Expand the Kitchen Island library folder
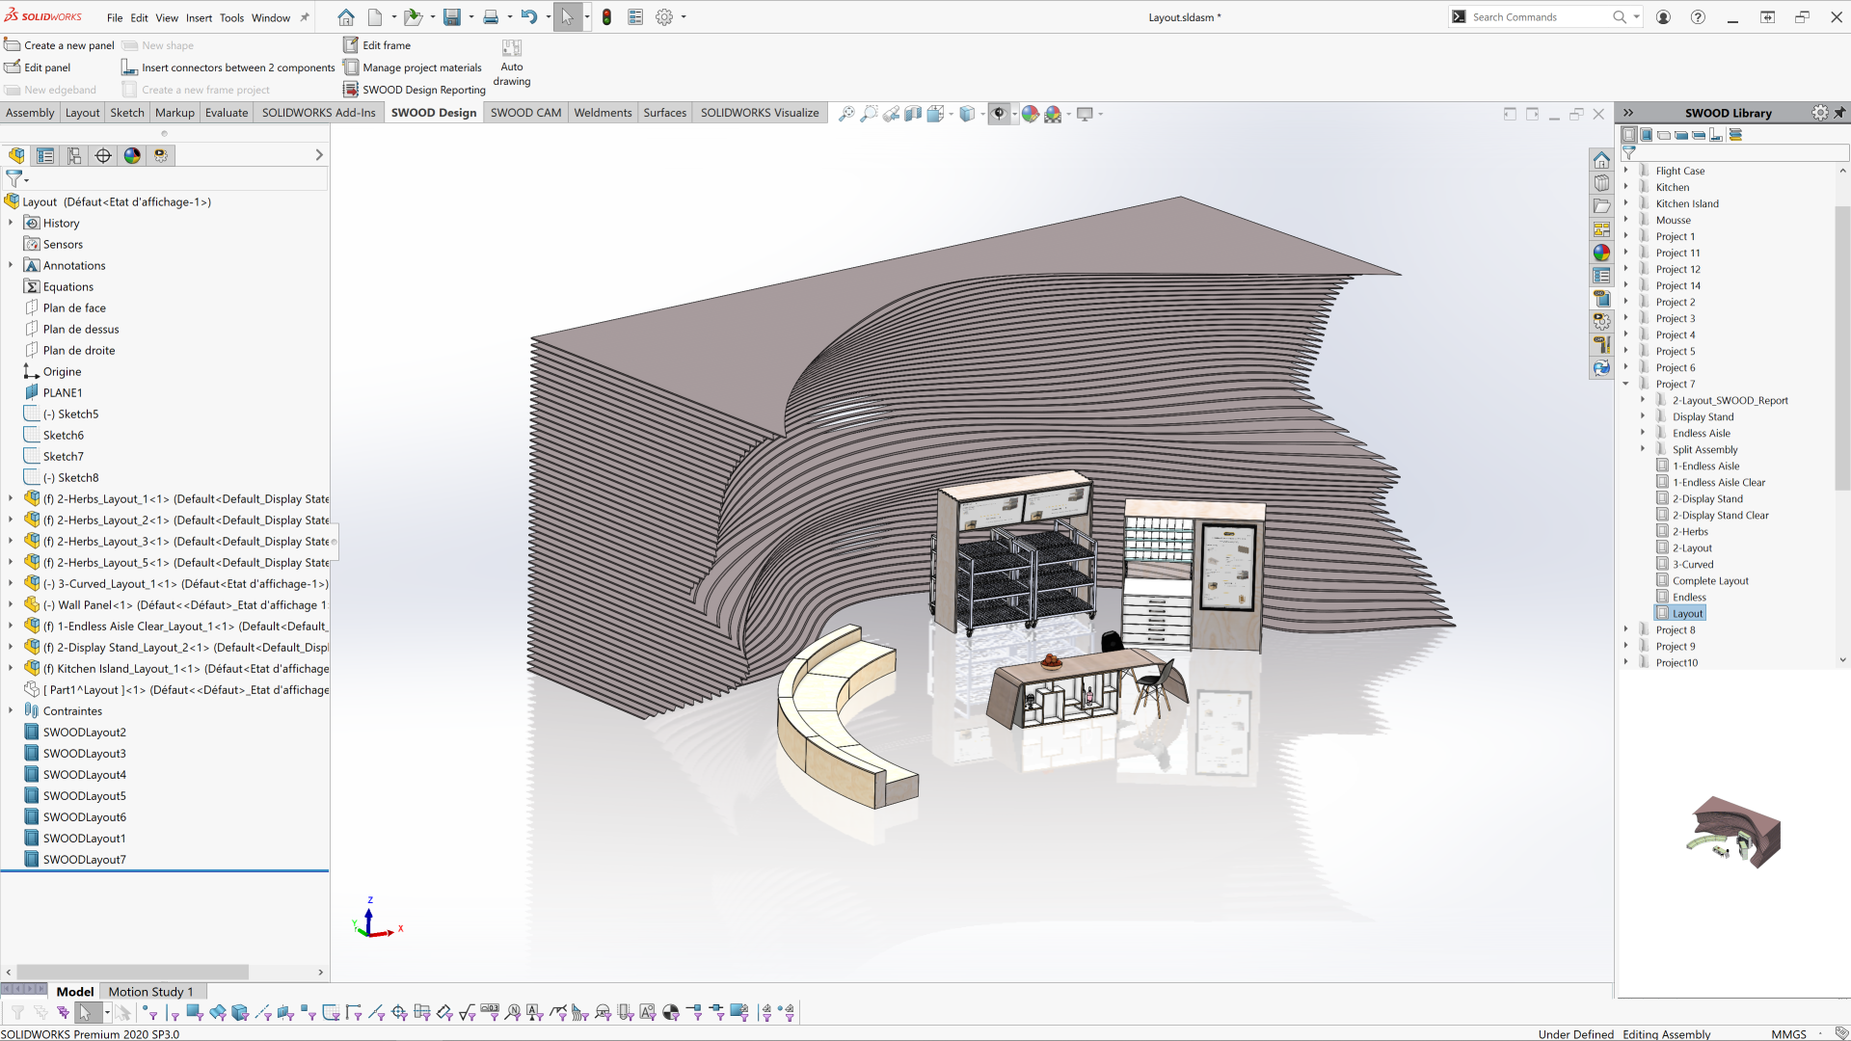The width and height of the screenshot is (1851, 1041). tap(1625, 203)
